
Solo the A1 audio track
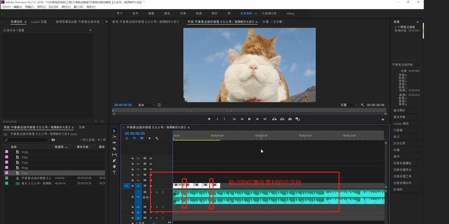[x=157, y=192]
